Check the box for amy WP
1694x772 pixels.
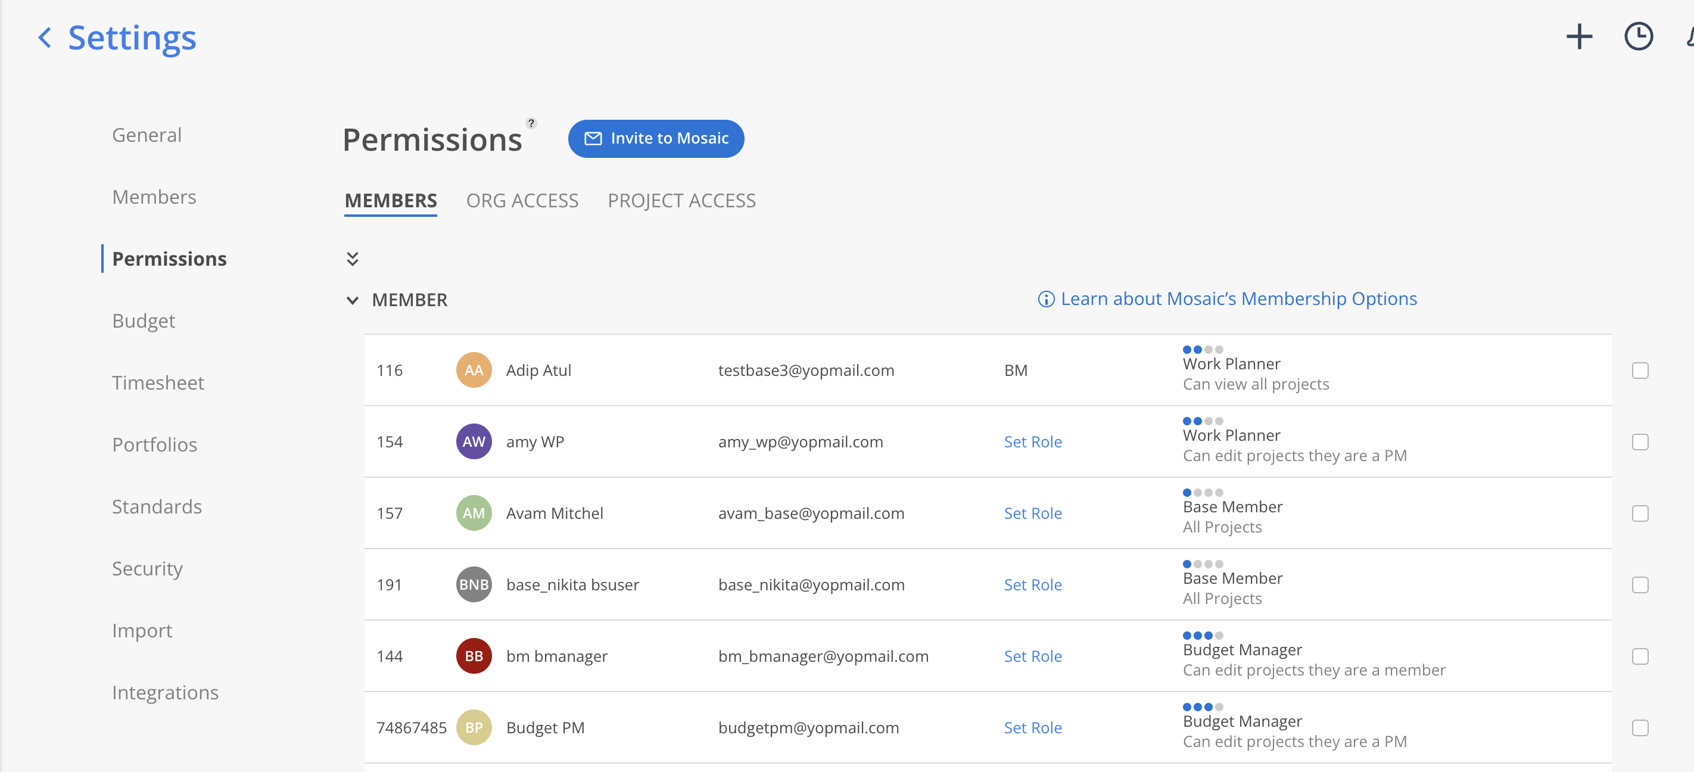coord(1640,442)
